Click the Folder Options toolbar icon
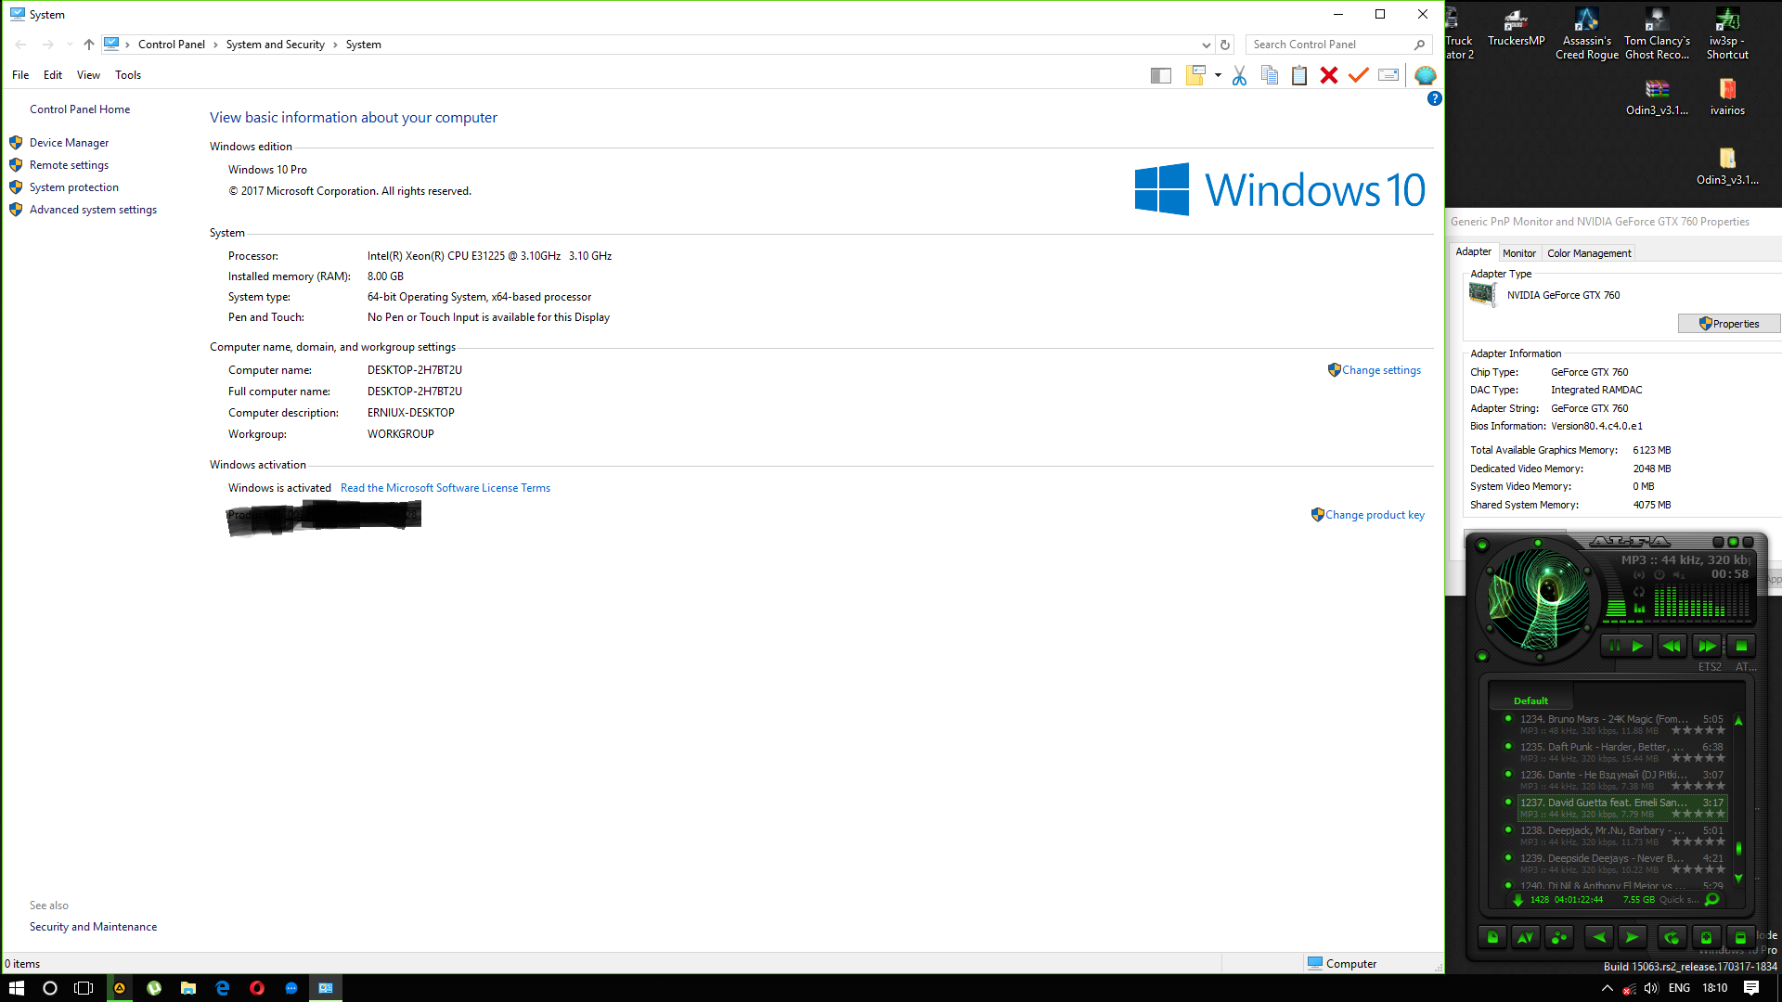The height and width of the screenshot is (1002, 1782). point(1195,76)
